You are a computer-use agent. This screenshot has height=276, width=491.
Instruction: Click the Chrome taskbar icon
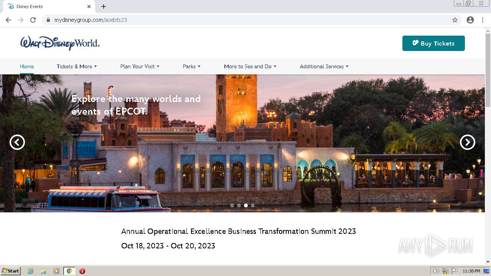69,271
